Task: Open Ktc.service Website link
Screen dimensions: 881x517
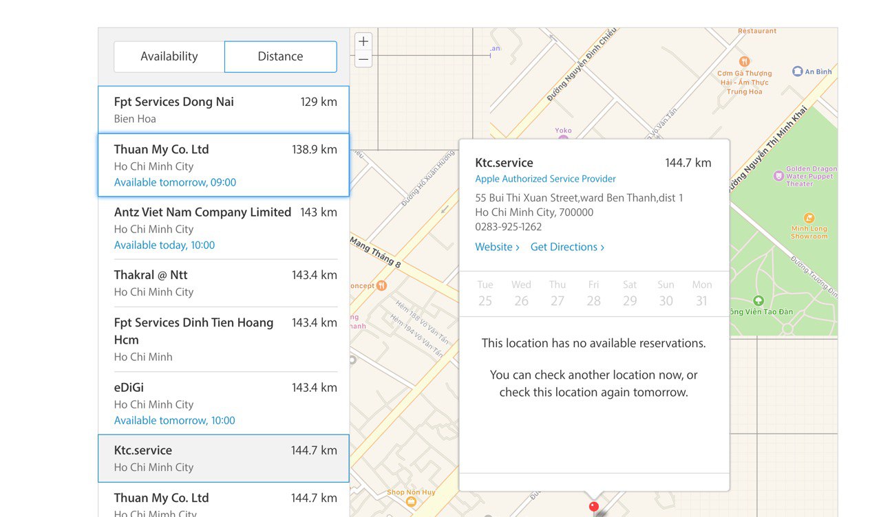Action: pos(497,247)
